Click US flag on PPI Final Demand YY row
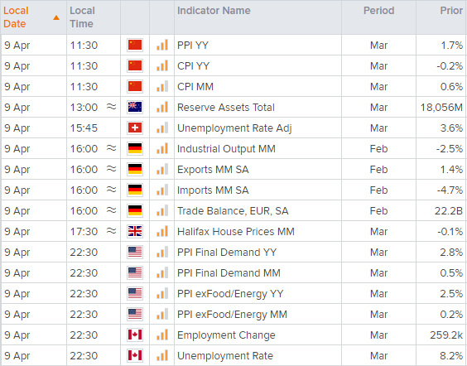 click(135, 252)
